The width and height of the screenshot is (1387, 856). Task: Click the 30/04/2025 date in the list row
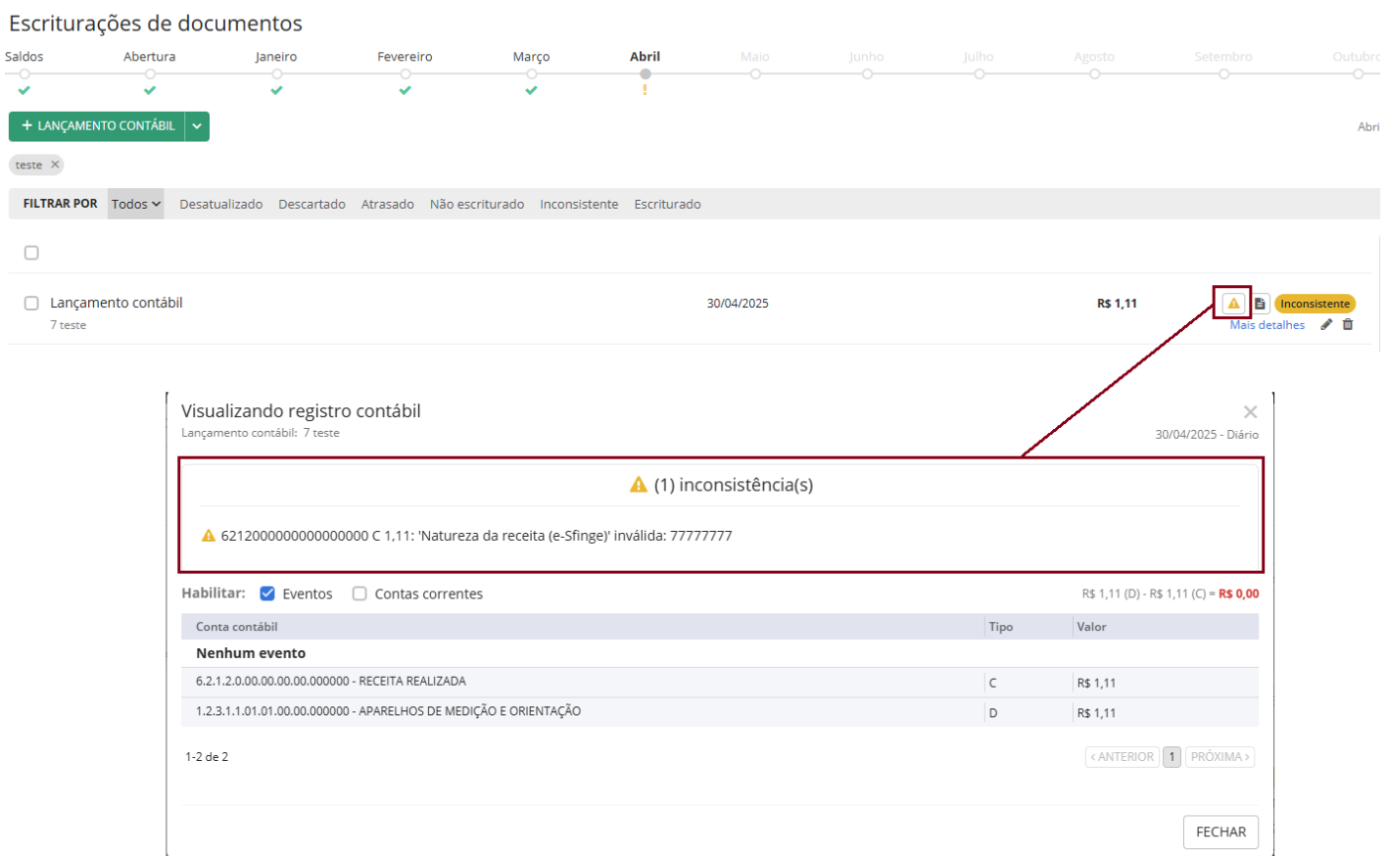click(738, 304)
